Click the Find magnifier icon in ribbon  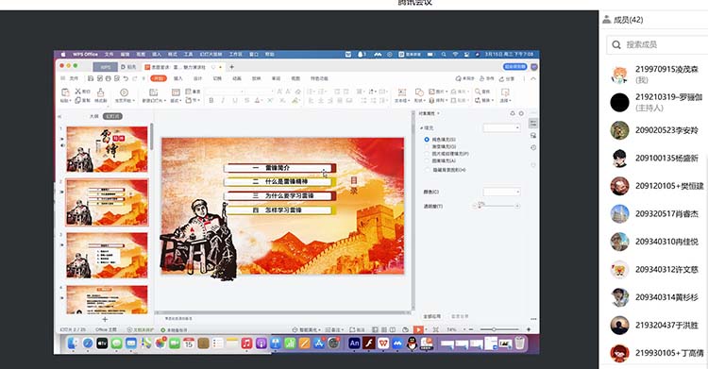[478, 92]
